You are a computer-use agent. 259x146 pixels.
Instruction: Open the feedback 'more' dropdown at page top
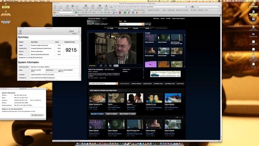104,19
